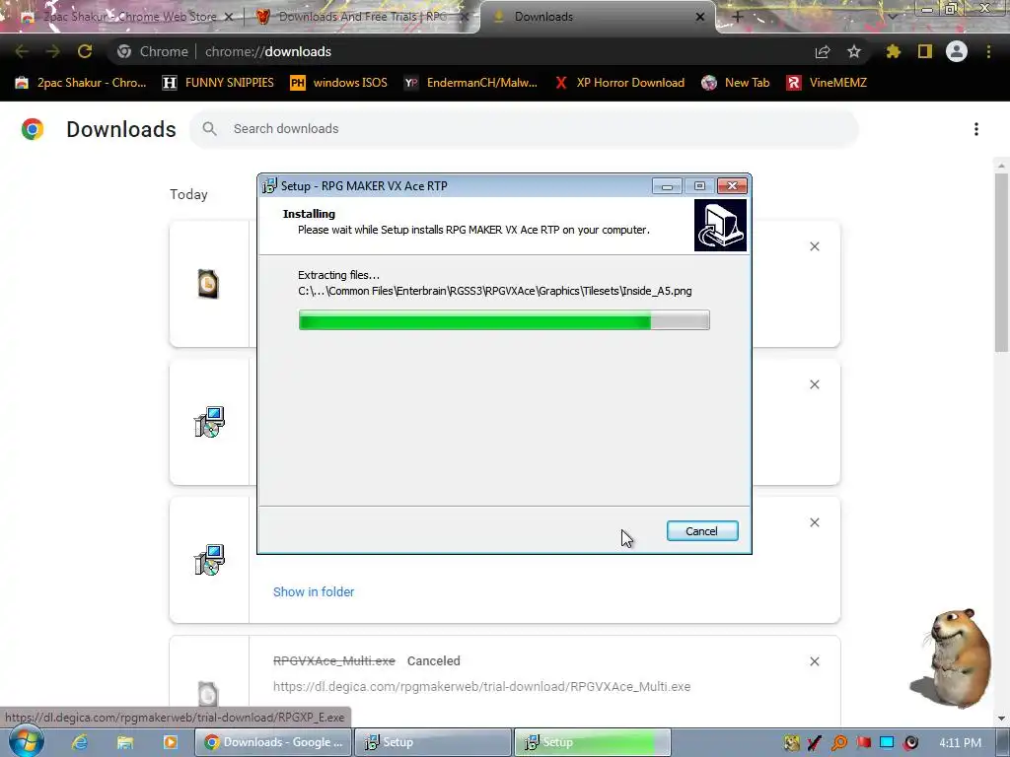This screenshot has height=757, width=1010.
Task: Close the 2pac Shakur Chrome Web Store tab
Action: pyautogui.click(x=229, y=17)
